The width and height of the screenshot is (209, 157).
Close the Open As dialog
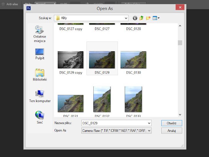point(180,7)
